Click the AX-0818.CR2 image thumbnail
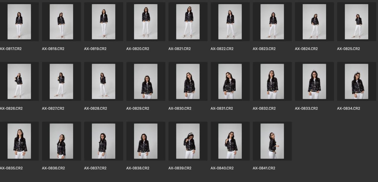Image resolution: width=378 pixels, height=182 pixels. (x=61, y=22)
